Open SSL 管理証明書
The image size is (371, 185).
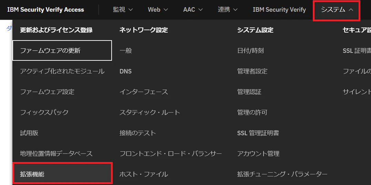pos(258,133)
